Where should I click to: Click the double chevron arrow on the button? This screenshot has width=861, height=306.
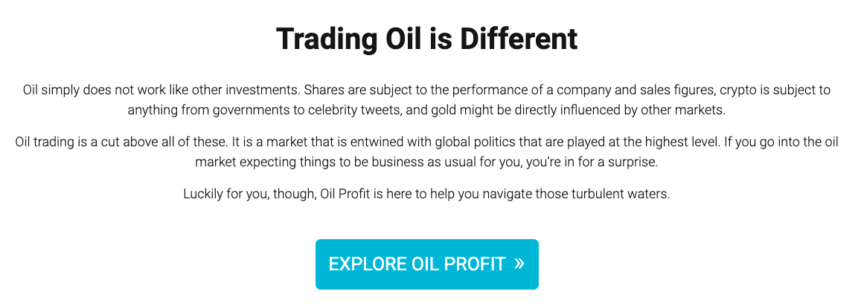point(519,264)
